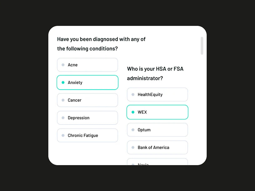The width and height of the screenshot is (255, 191).
Task: Click the gray dot beside HealthEquity
Action: [133, 95]
